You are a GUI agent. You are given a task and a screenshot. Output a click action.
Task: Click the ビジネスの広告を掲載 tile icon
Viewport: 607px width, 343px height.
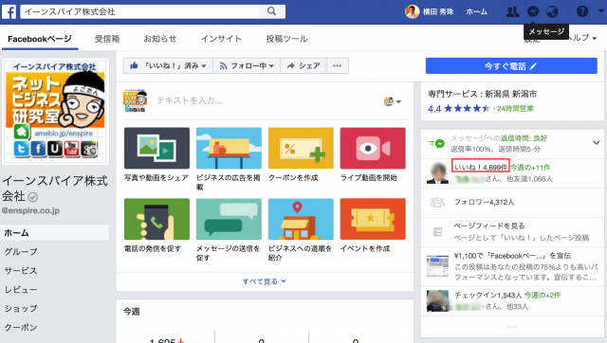229,148
